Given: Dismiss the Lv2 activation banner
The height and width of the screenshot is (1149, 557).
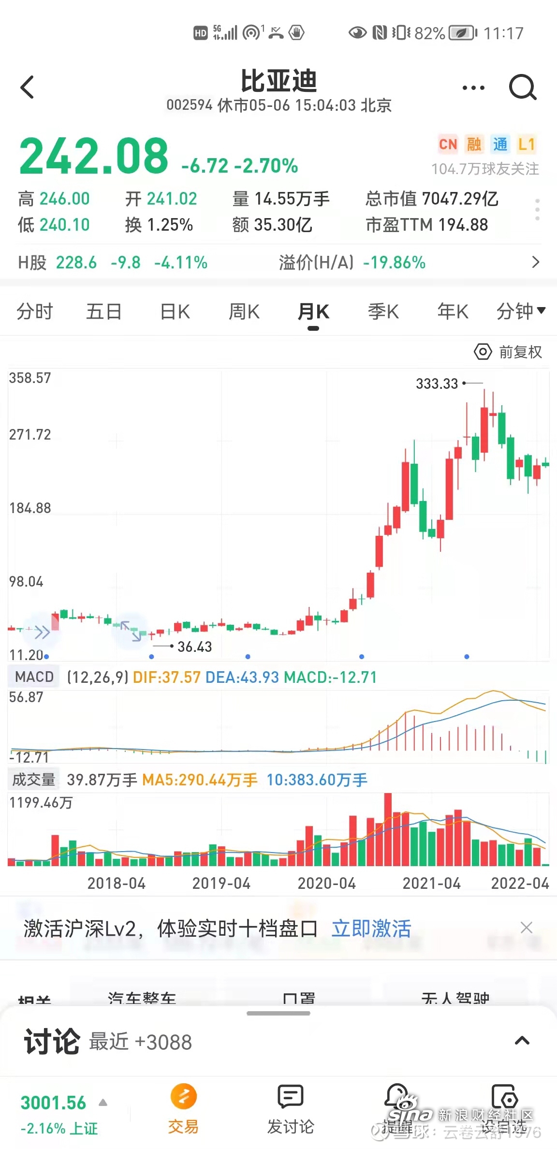Looking at the screenshot, I should [x=527, y=928].
